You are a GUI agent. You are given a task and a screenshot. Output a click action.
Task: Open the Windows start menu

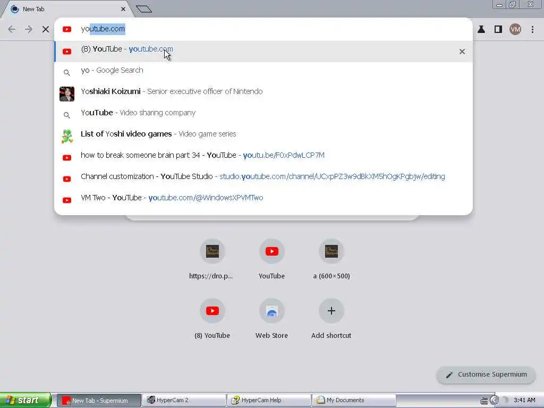click(25, 400)
